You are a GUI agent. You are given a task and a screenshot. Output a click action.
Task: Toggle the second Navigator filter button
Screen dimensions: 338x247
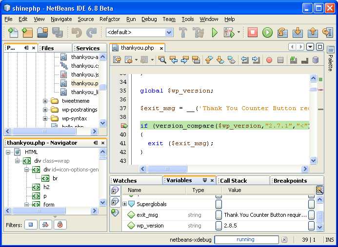point(45,225)
